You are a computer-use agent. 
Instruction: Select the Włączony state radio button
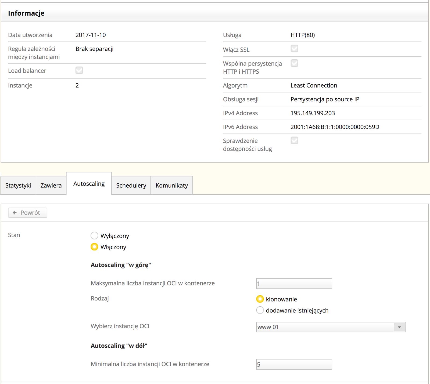point(94,247)
